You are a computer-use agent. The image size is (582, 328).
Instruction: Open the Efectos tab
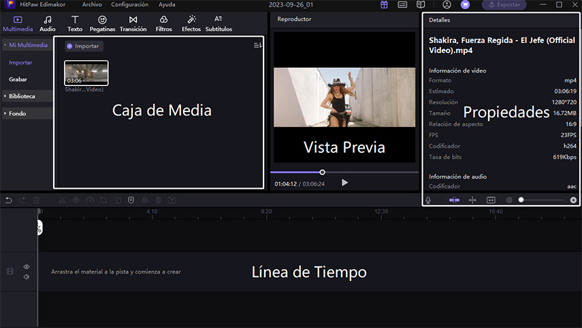(191, 24)
